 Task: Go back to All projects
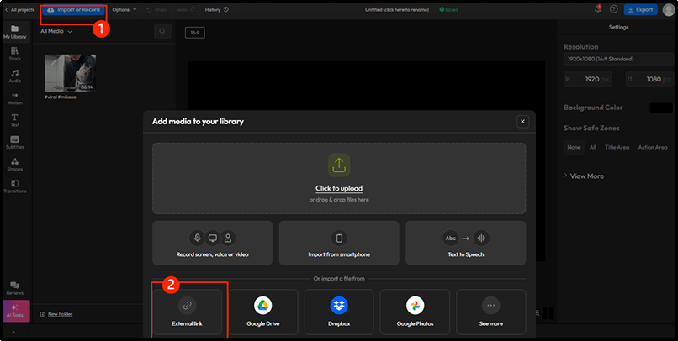20,9
